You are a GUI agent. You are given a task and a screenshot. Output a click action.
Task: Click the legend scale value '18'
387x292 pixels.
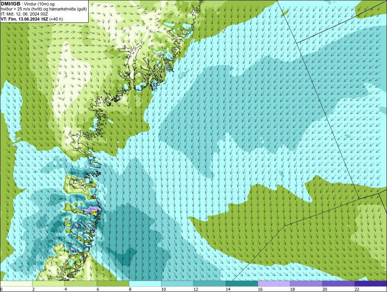[x=293, y=289]
